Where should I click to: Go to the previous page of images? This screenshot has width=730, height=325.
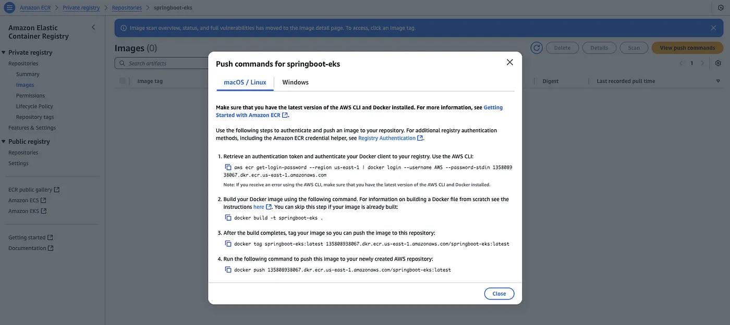[x=680, y=63]
